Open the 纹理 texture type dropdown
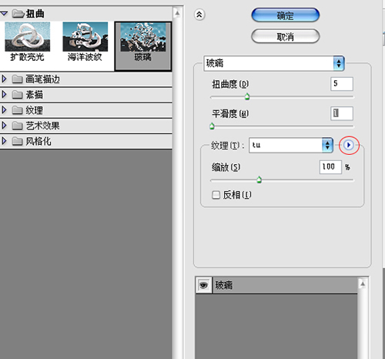Screen dimensions: 385x359 (x=291, y=146)
